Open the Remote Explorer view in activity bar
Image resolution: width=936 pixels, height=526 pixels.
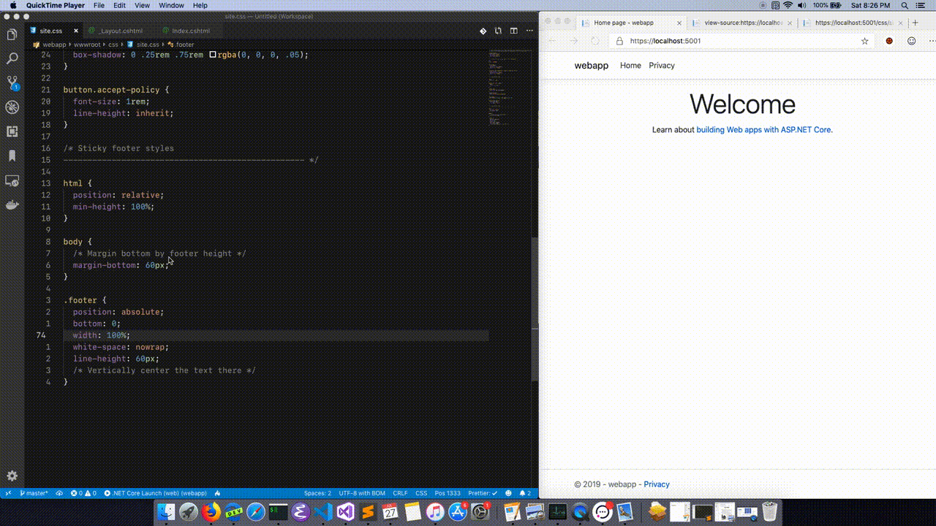[12, 180]
